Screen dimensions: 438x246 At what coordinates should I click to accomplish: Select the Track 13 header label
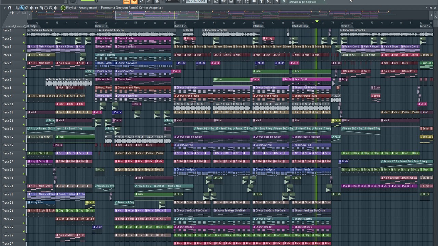click(x=8, y=129)
